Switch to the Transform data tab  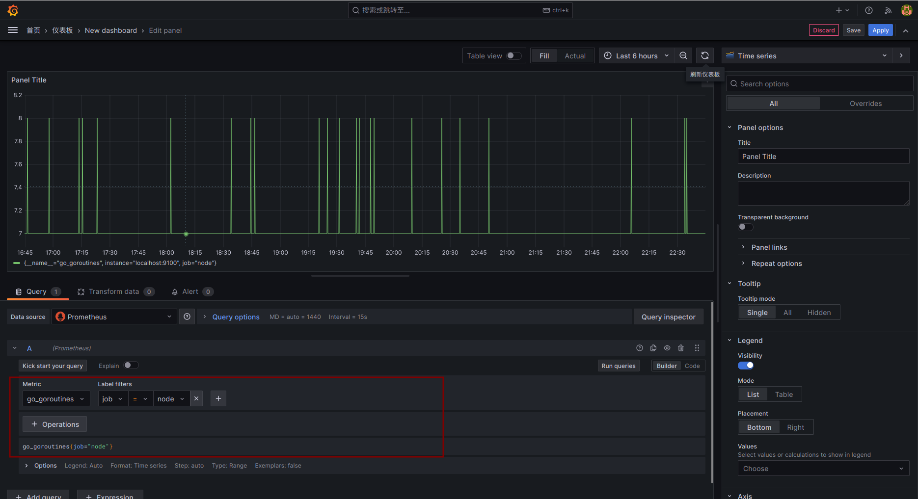pos(114,292)
